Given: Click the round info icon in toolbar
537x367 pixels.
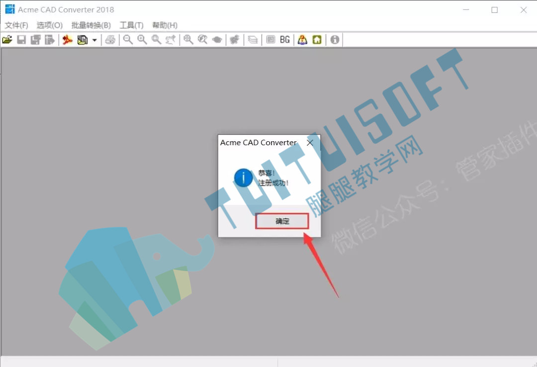Looking at the screenshot, I should (335, 40).
